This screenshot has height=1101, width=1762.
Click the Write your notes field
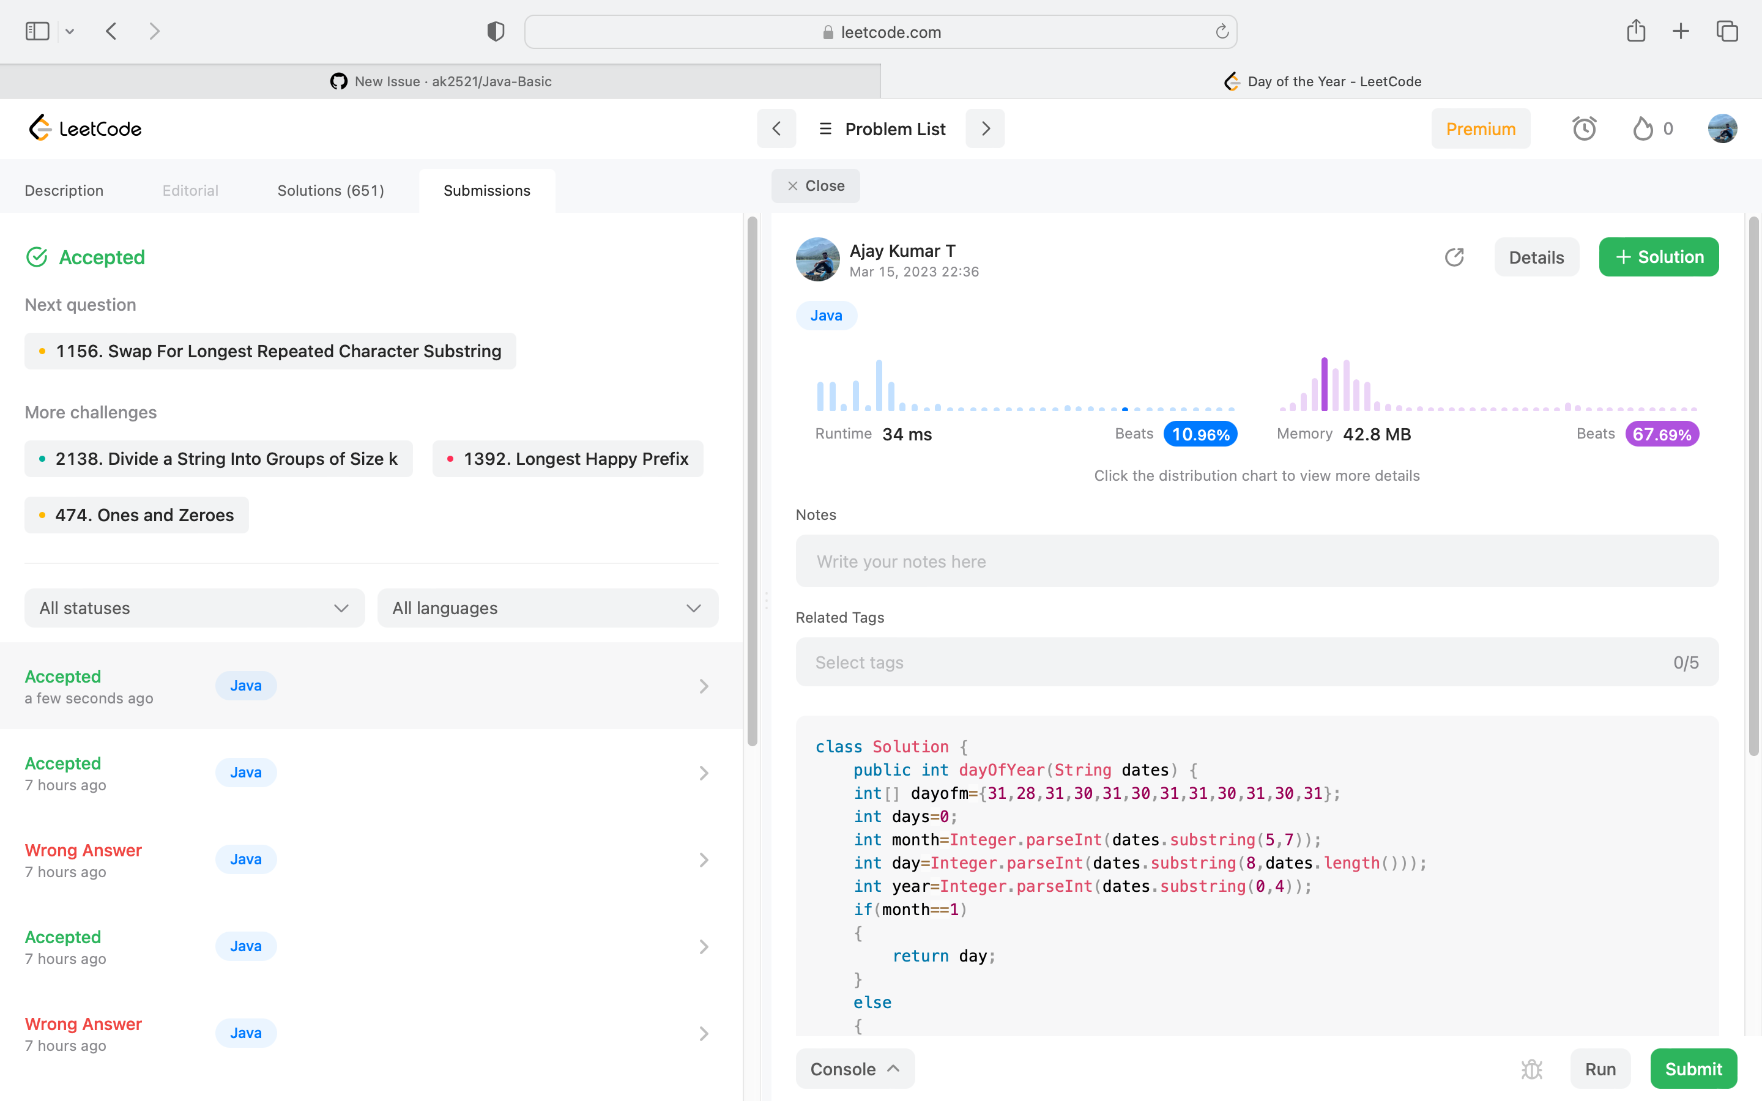pyautogui.click(x=1257, y=562)
